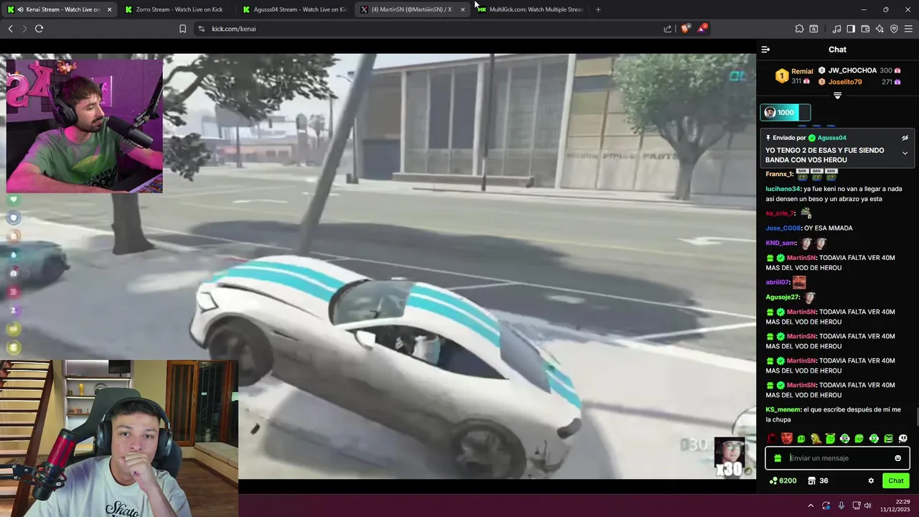Screen dimensions: 919x517
Task: View site information icon beside kick.com/kenai
Action: pyautogui.click(x=201, y=29)
